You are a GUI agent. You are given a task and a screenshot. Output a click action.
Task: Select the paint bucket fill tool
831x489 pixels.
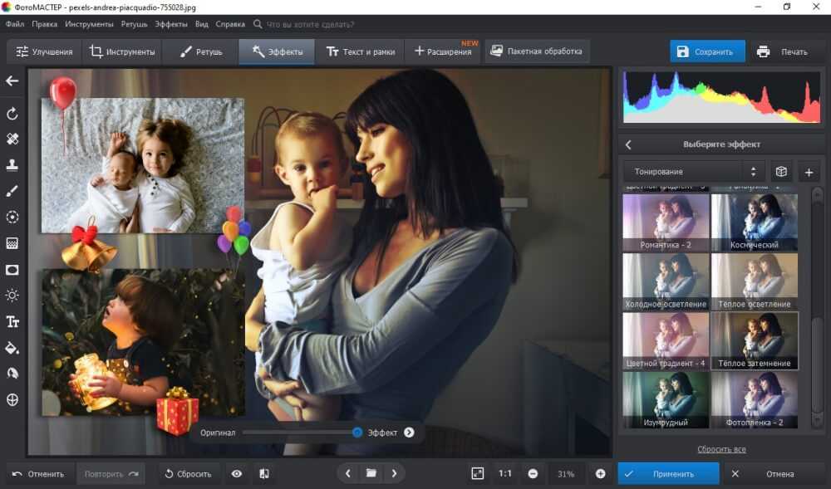(12, 347)
